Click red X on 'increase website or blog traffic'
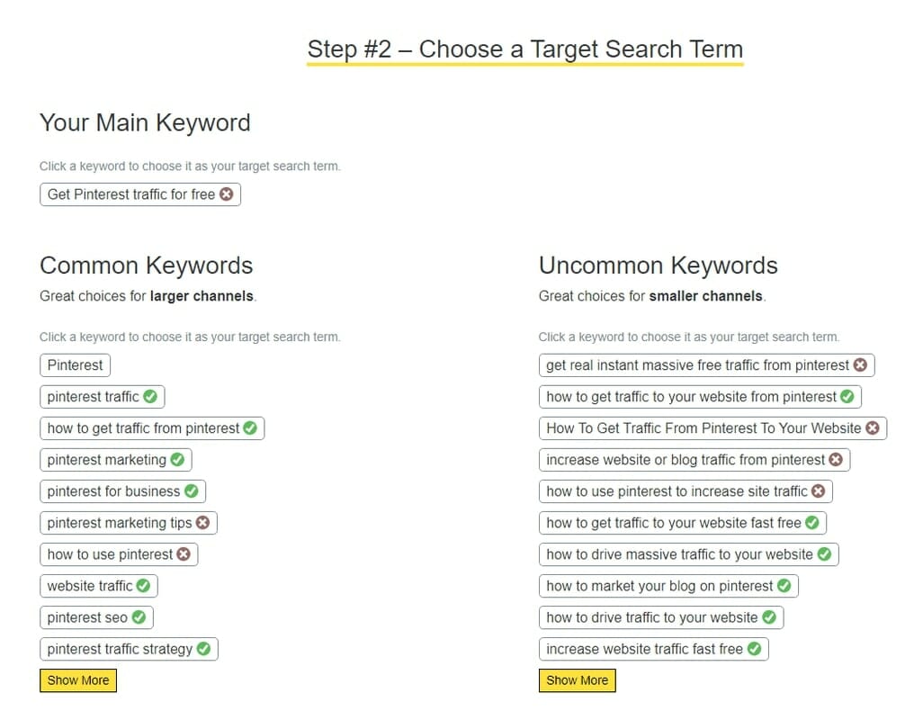The height and width of the screenshot is (720, 905). coord(836,460)
